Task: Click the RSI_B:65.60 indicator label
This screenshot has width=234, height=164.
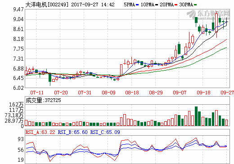Action: 72,132
